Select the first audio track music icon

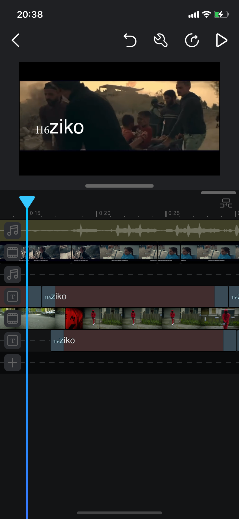click(13, 231)
